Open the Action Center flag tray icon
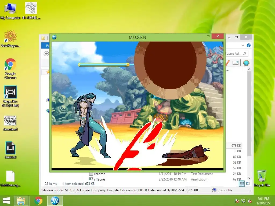This screenshot has width=275, height=206. 237,201
